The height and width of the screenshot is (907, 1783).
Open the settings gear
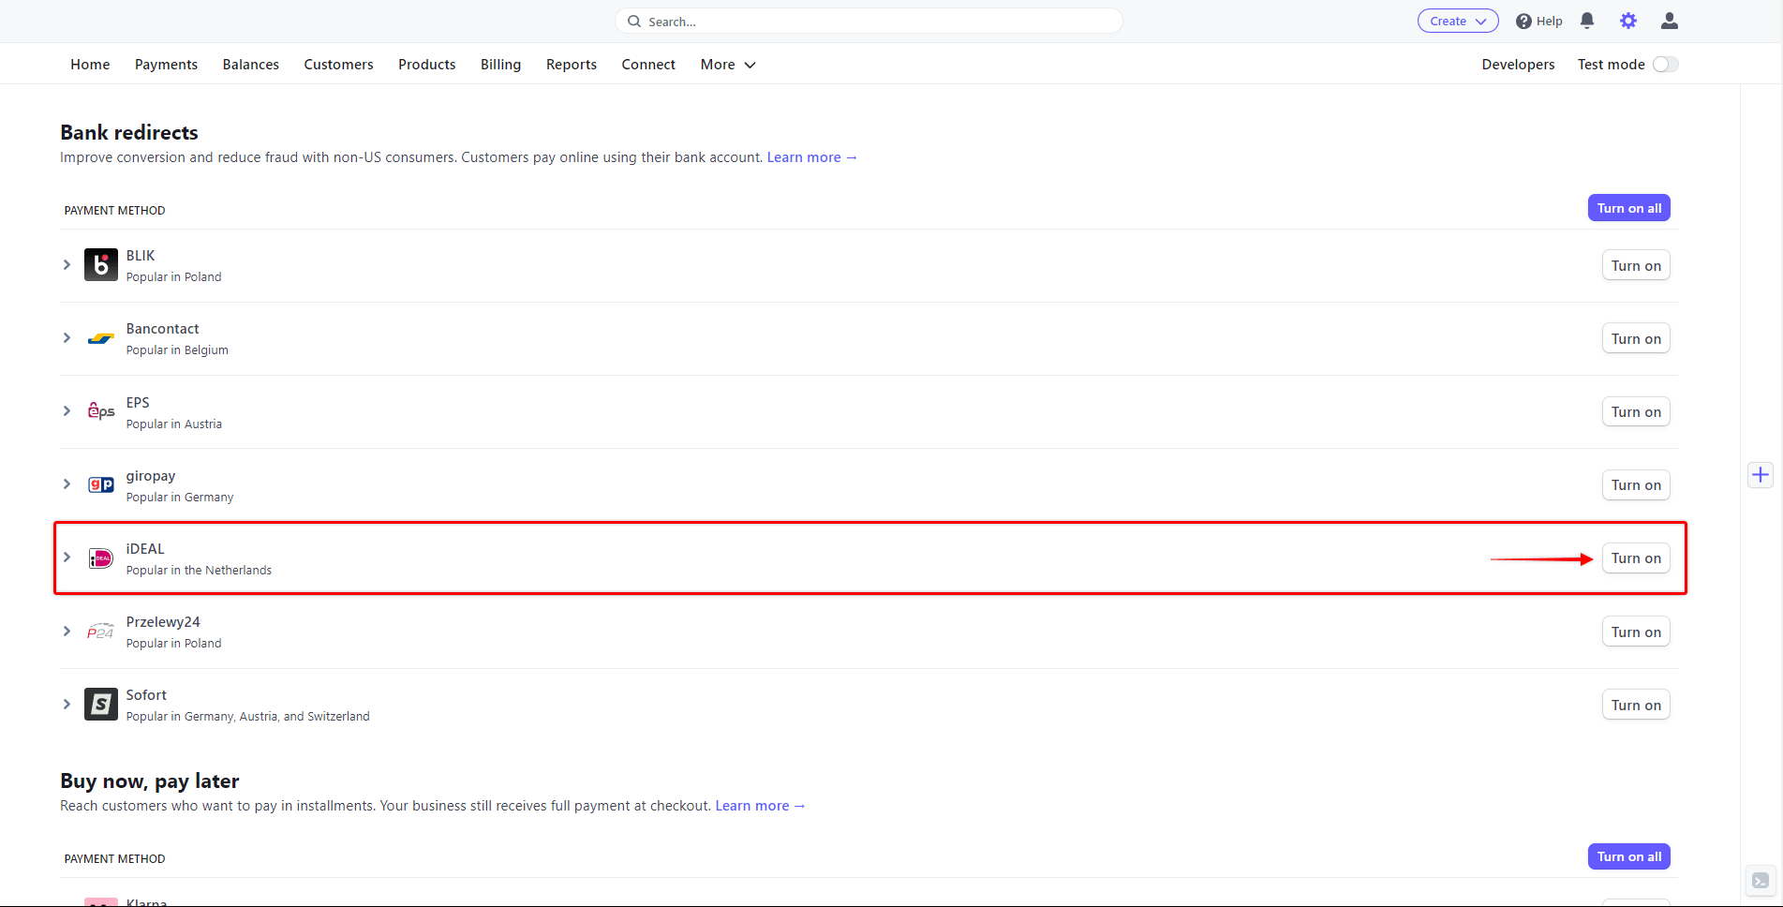point(1627,20)
